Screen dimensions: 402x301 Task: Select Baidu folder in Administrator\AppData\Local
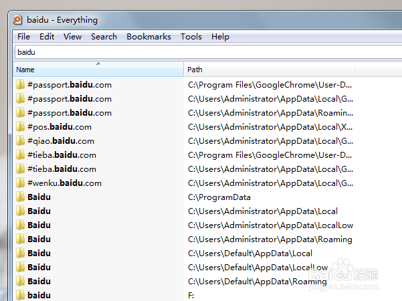(x=39, y=211)
